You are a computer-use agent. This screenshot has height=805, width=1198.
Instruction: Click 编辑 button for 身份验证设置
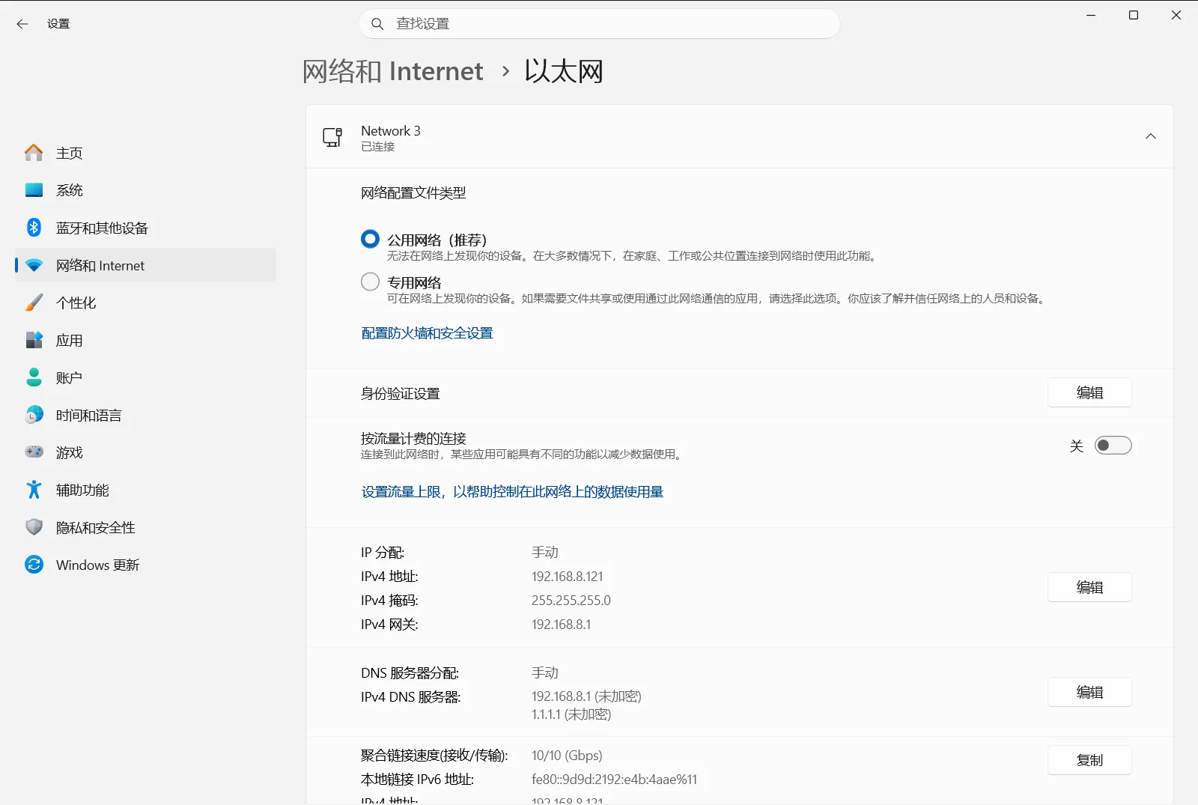coord(1089,392)
